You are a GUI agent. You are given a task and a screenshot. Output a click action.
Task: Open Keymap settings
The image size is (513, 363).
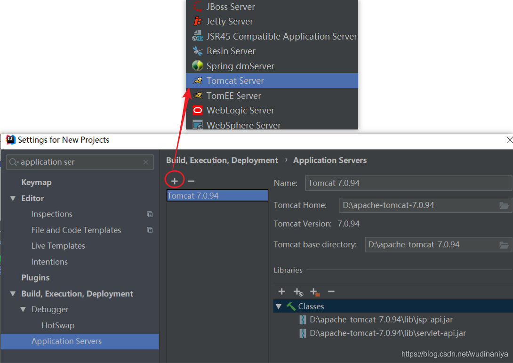pos(36,182)
